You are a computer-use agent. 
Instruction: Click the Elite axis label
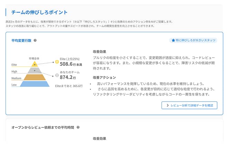click(14, 65)
